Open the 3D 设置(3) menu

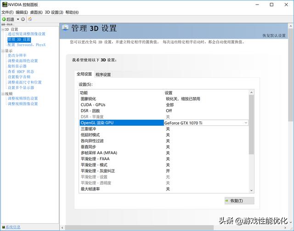click(x=54, y=12)
